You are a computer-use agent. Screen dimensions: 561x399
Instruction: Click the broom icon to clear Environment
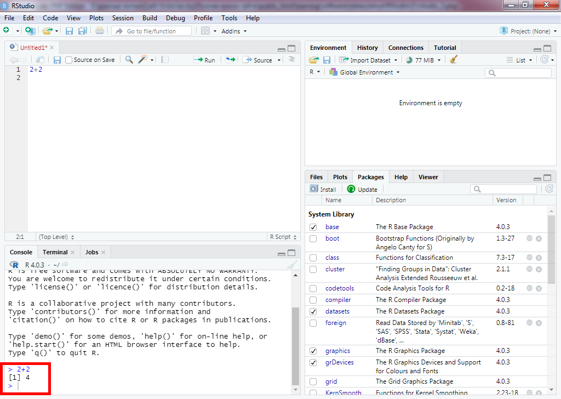pos(453,60)
